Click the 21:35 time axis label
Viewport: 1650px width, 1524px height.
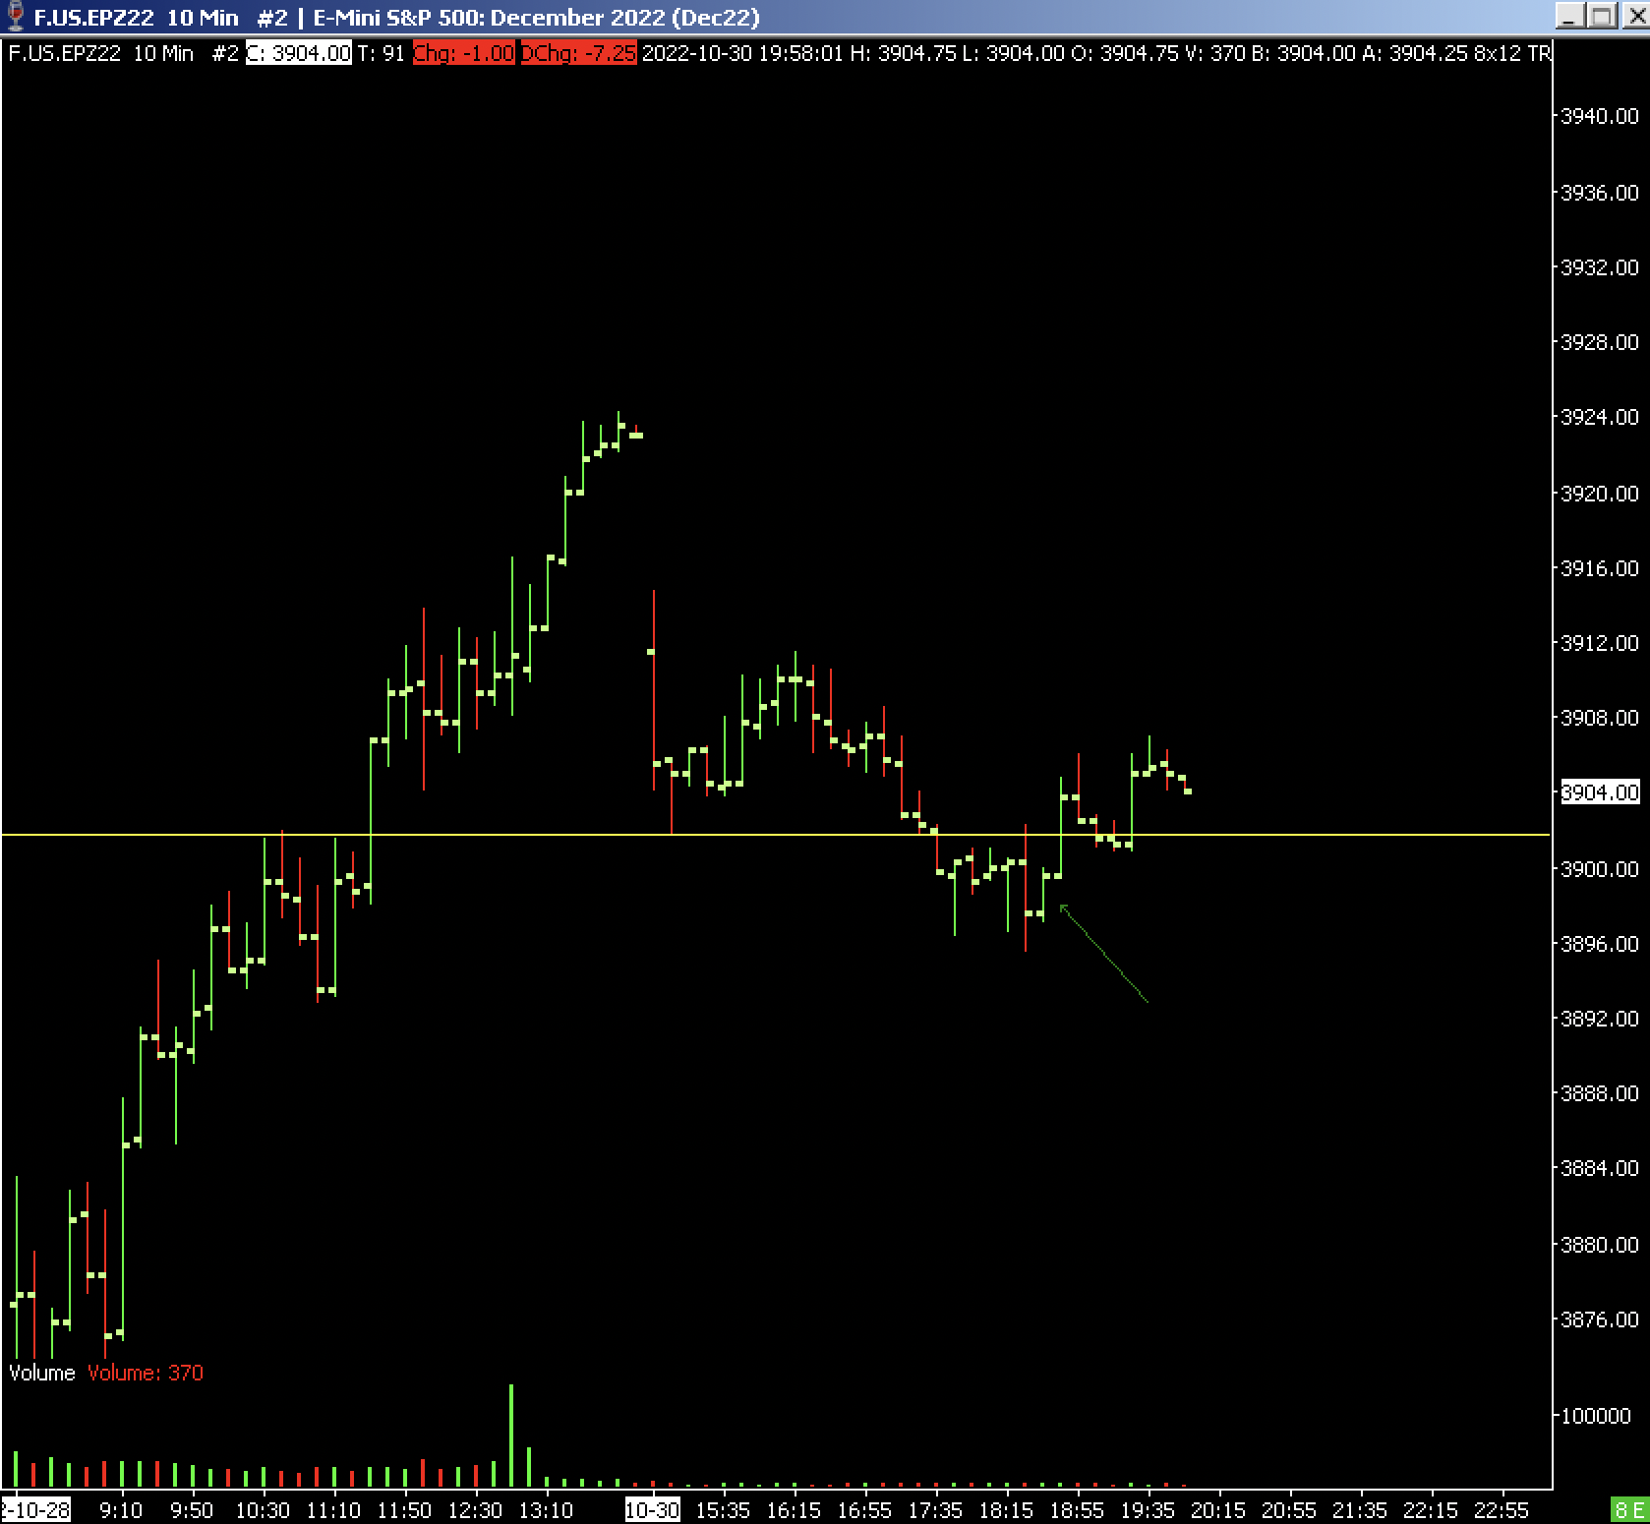point(1360,1509)
